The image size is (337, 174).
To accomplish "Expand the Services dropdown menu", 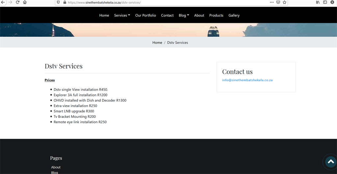I will coord(122,15).
